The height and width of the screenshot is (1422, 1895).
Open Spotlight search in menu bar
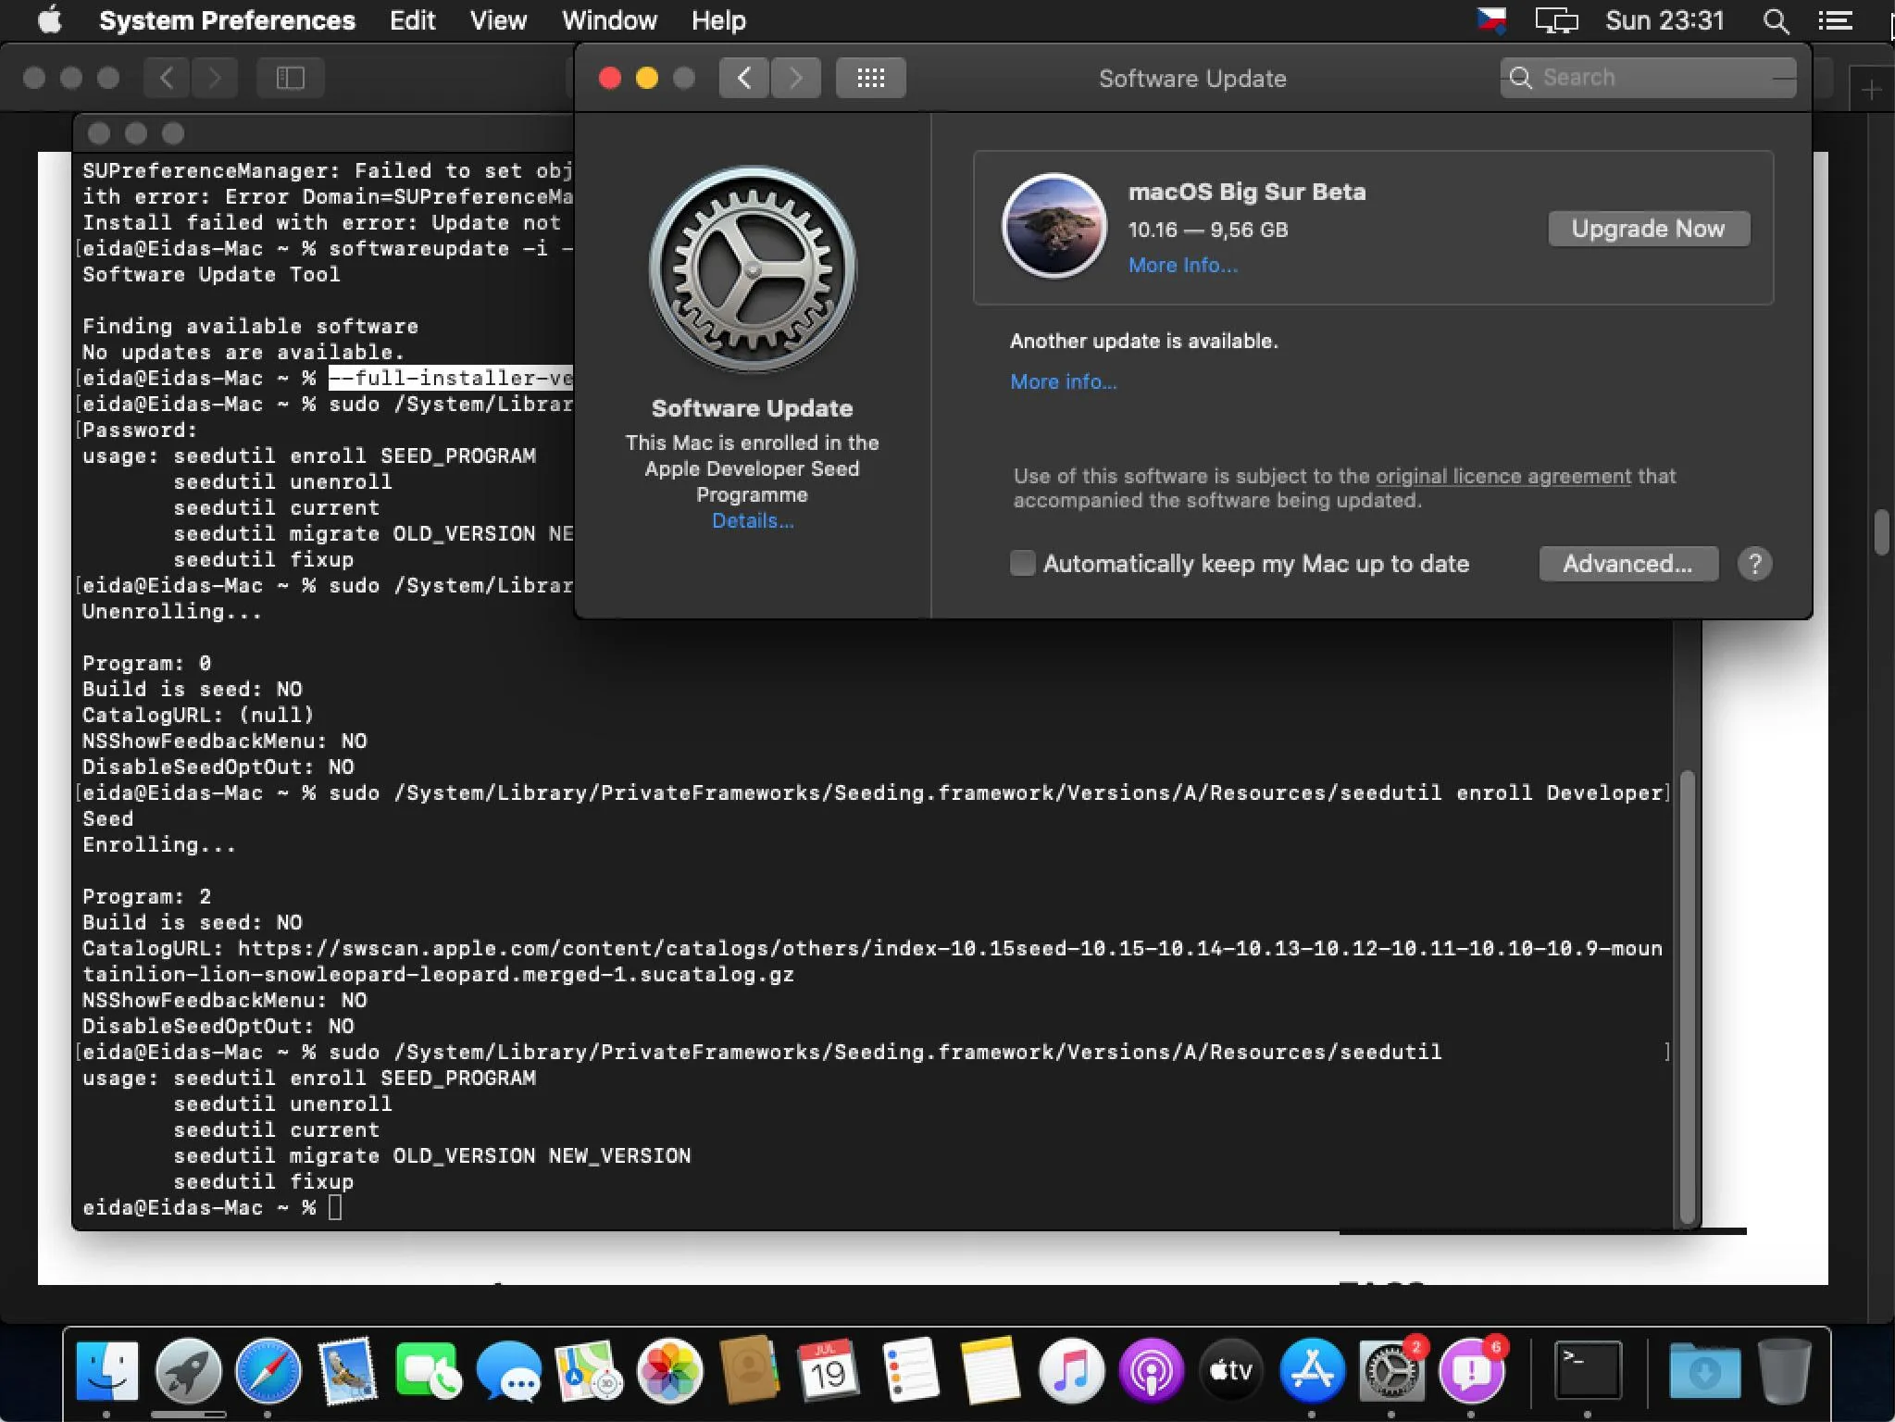[1775, 20]
